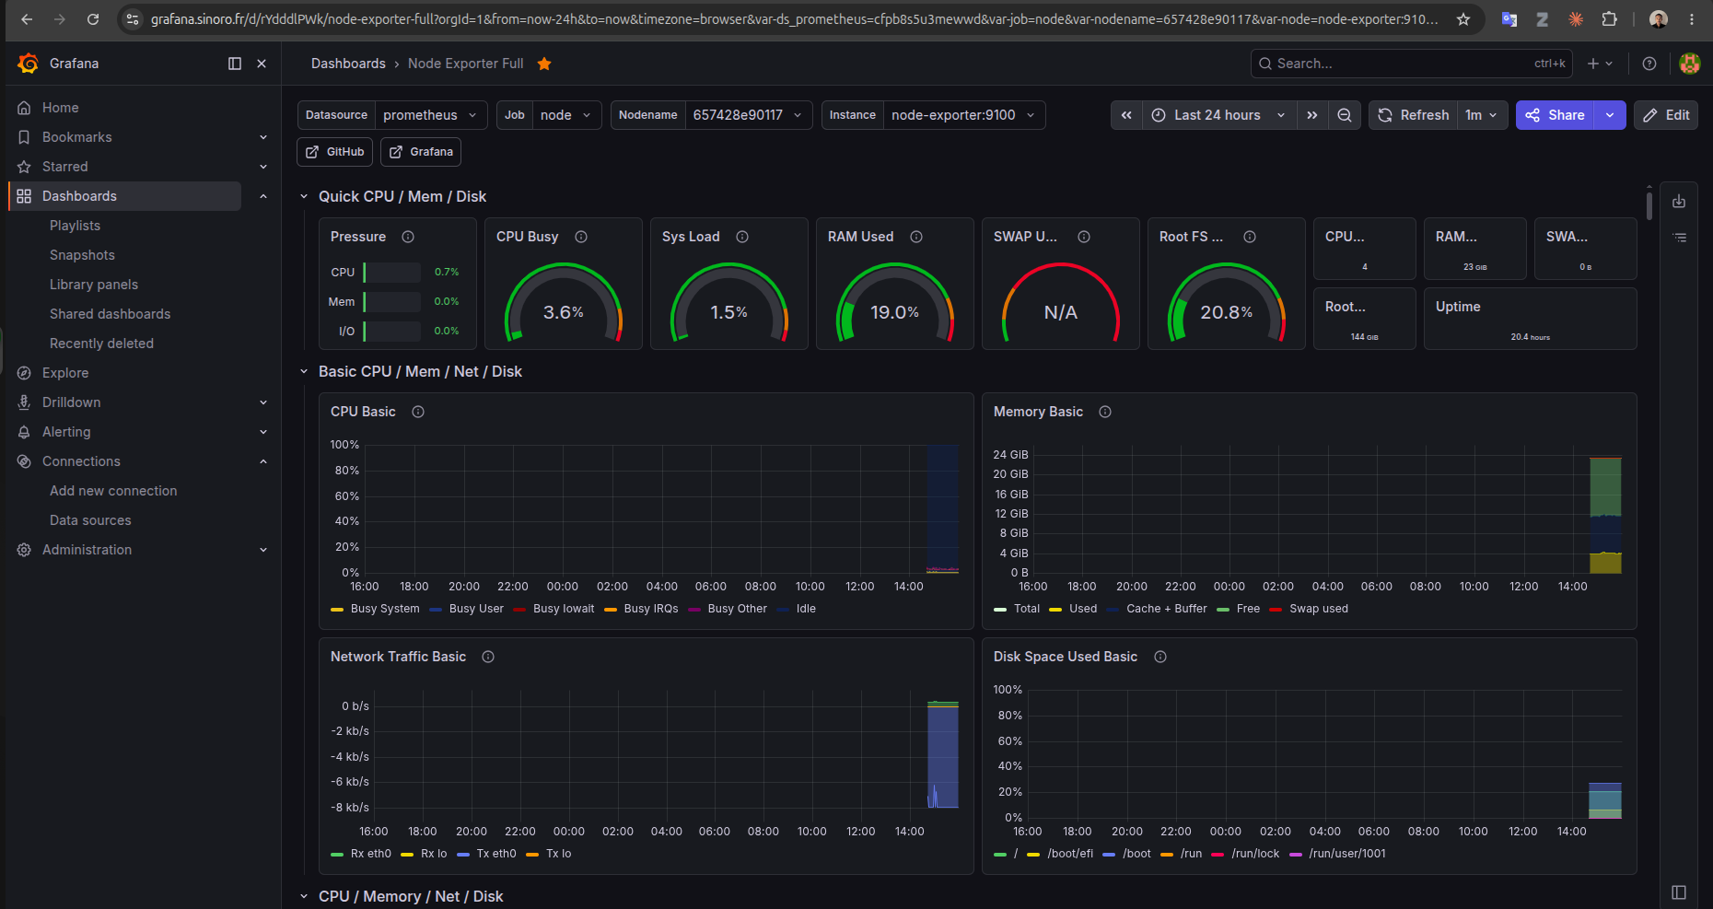Open Recently deleted dashboards
The height and width of the screenshot is (909, 1713).
point(101,344)
